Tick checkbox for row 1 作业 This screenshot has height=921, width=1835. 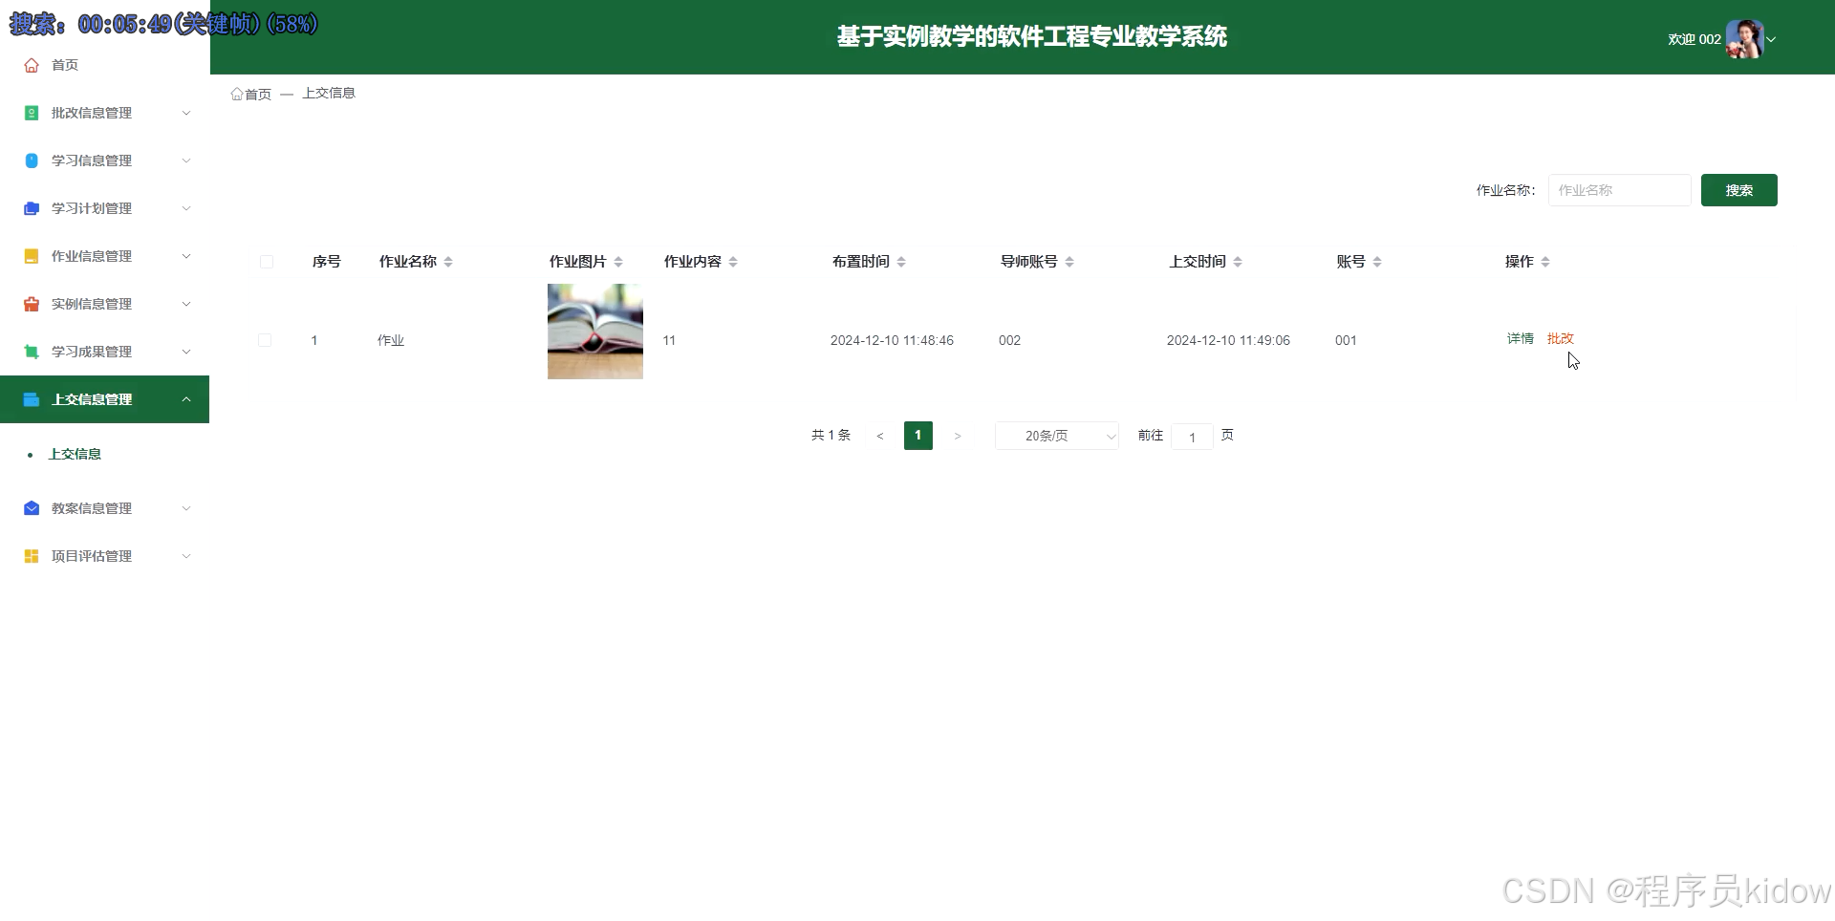tap(265, 340)
